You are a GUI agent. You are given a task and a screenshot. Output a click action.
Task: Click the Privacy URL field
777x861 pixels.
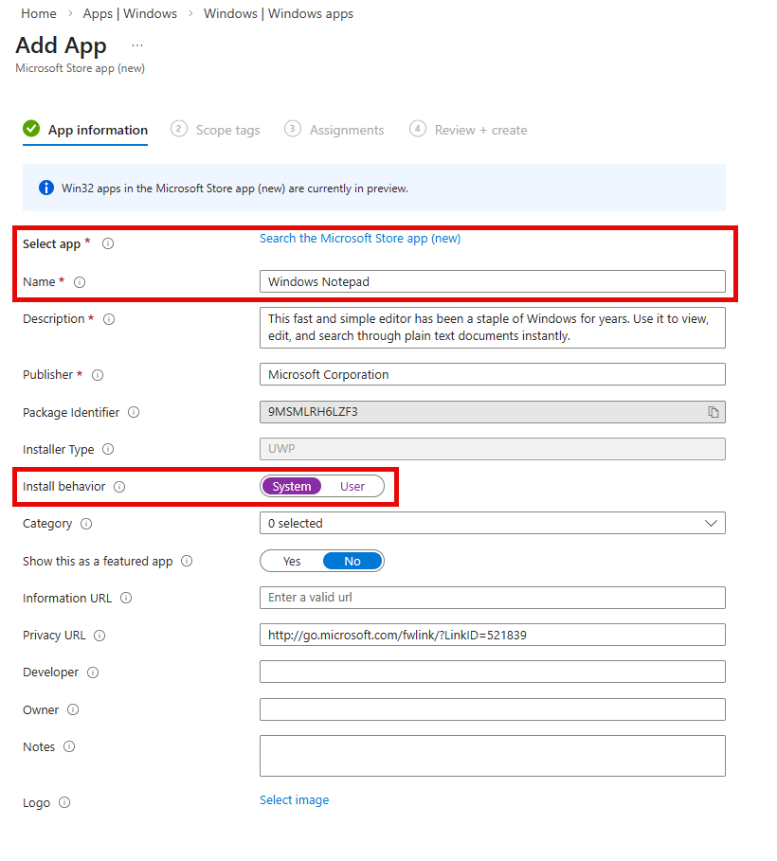[x=493, y=635]
